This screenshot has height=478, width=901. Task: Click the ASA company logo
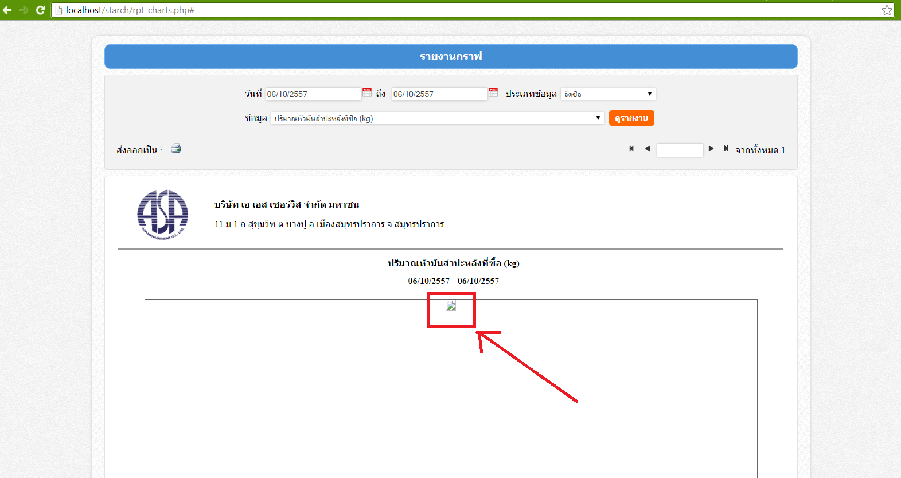(163, 215)
